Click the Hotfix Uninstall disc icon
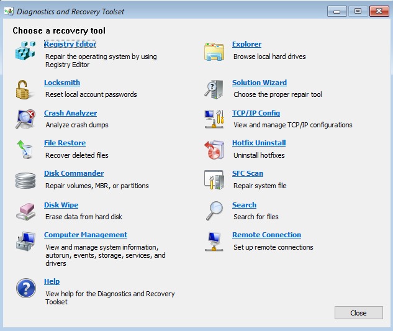This screenshot has width=393, height=331. (x=214, y=150)
